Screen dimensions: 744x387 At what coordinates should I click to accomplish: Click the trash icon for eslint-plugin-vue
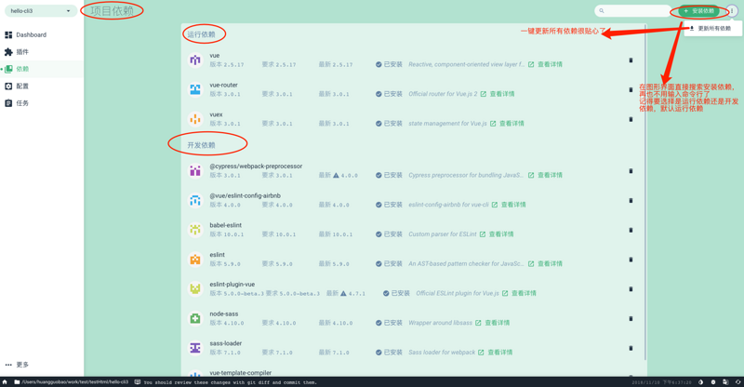click(631, 289)
